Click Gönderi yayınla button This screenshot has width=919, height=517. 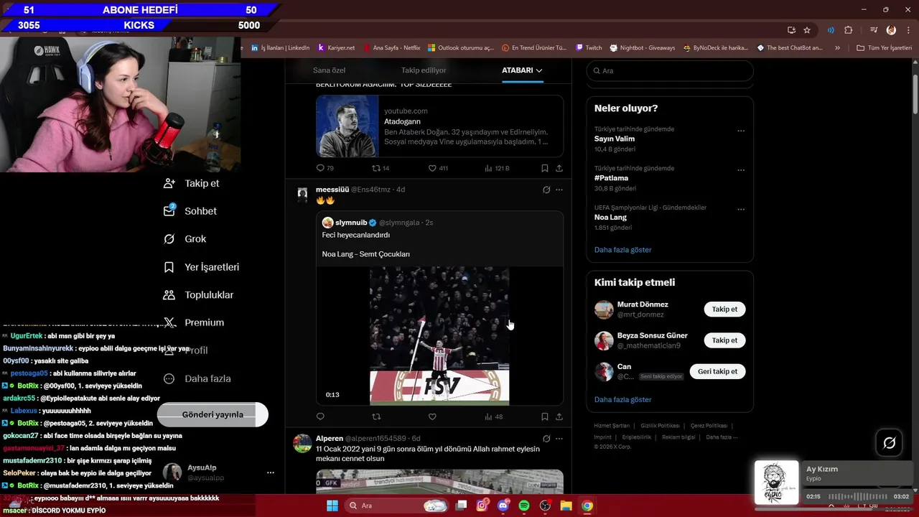(x=213, y=414)
